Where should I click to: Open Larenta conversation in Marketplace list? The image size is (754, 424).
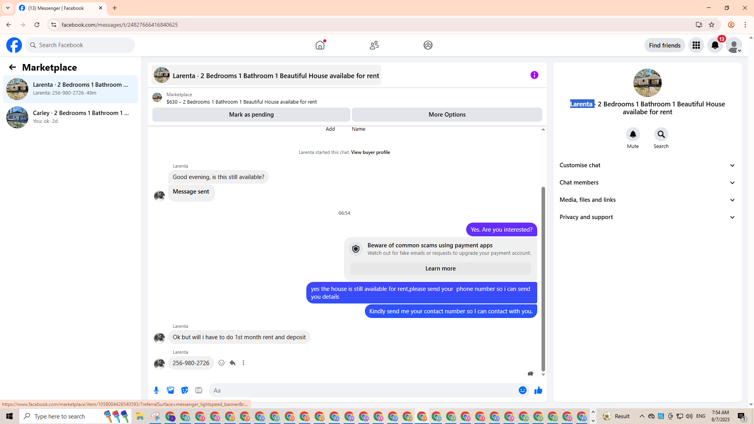[71, 89]
